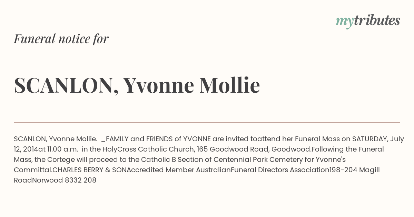The height and width of the screenshot is (217, 414).
Task: Click 'RoadNorwood' in the last line
Action: (38, 180)
